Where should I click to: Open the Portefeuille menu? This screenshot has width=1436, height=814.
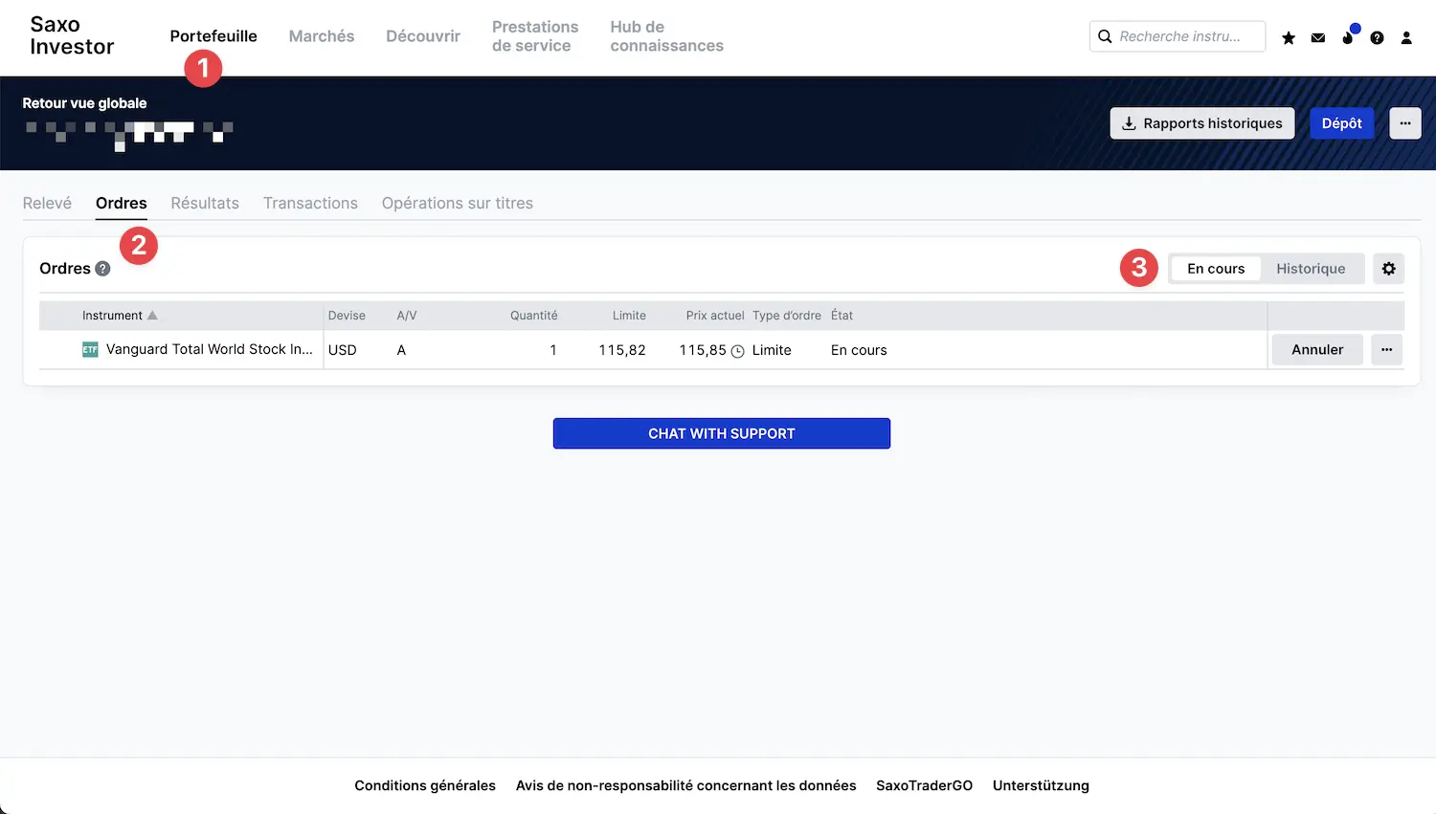tap(213, 36)
